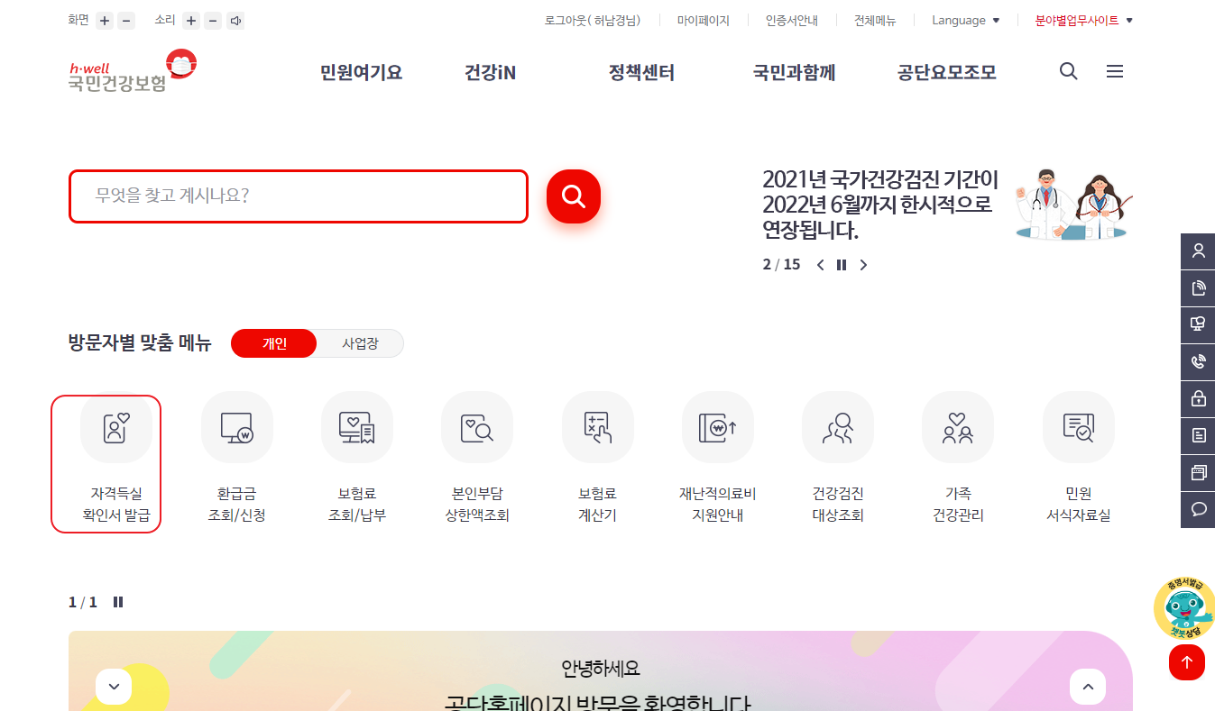Expand the Language dropdown
1215x711 pixels.
tap(965, 20)
